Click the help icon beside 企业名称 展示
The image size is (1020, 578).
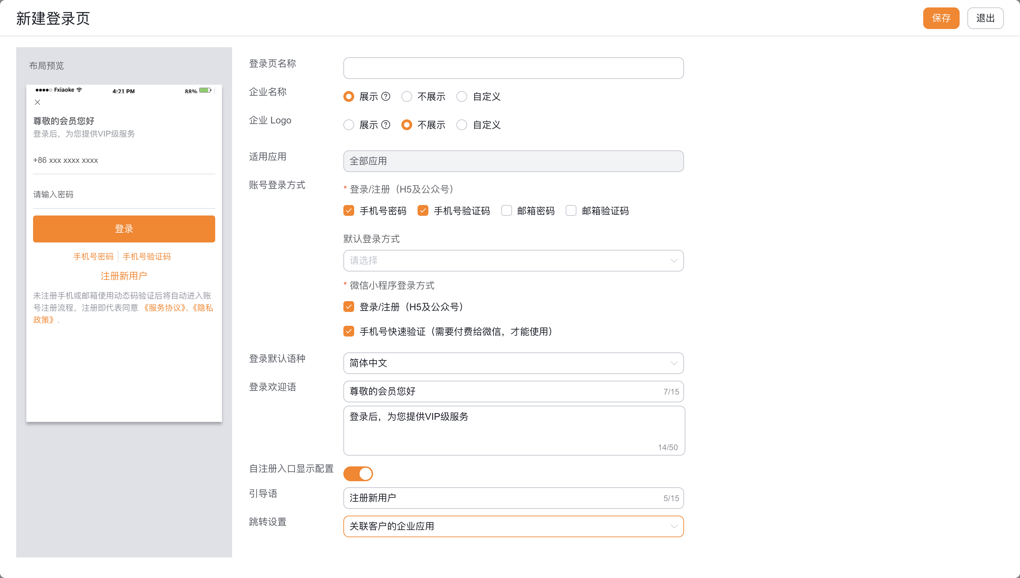386,96
